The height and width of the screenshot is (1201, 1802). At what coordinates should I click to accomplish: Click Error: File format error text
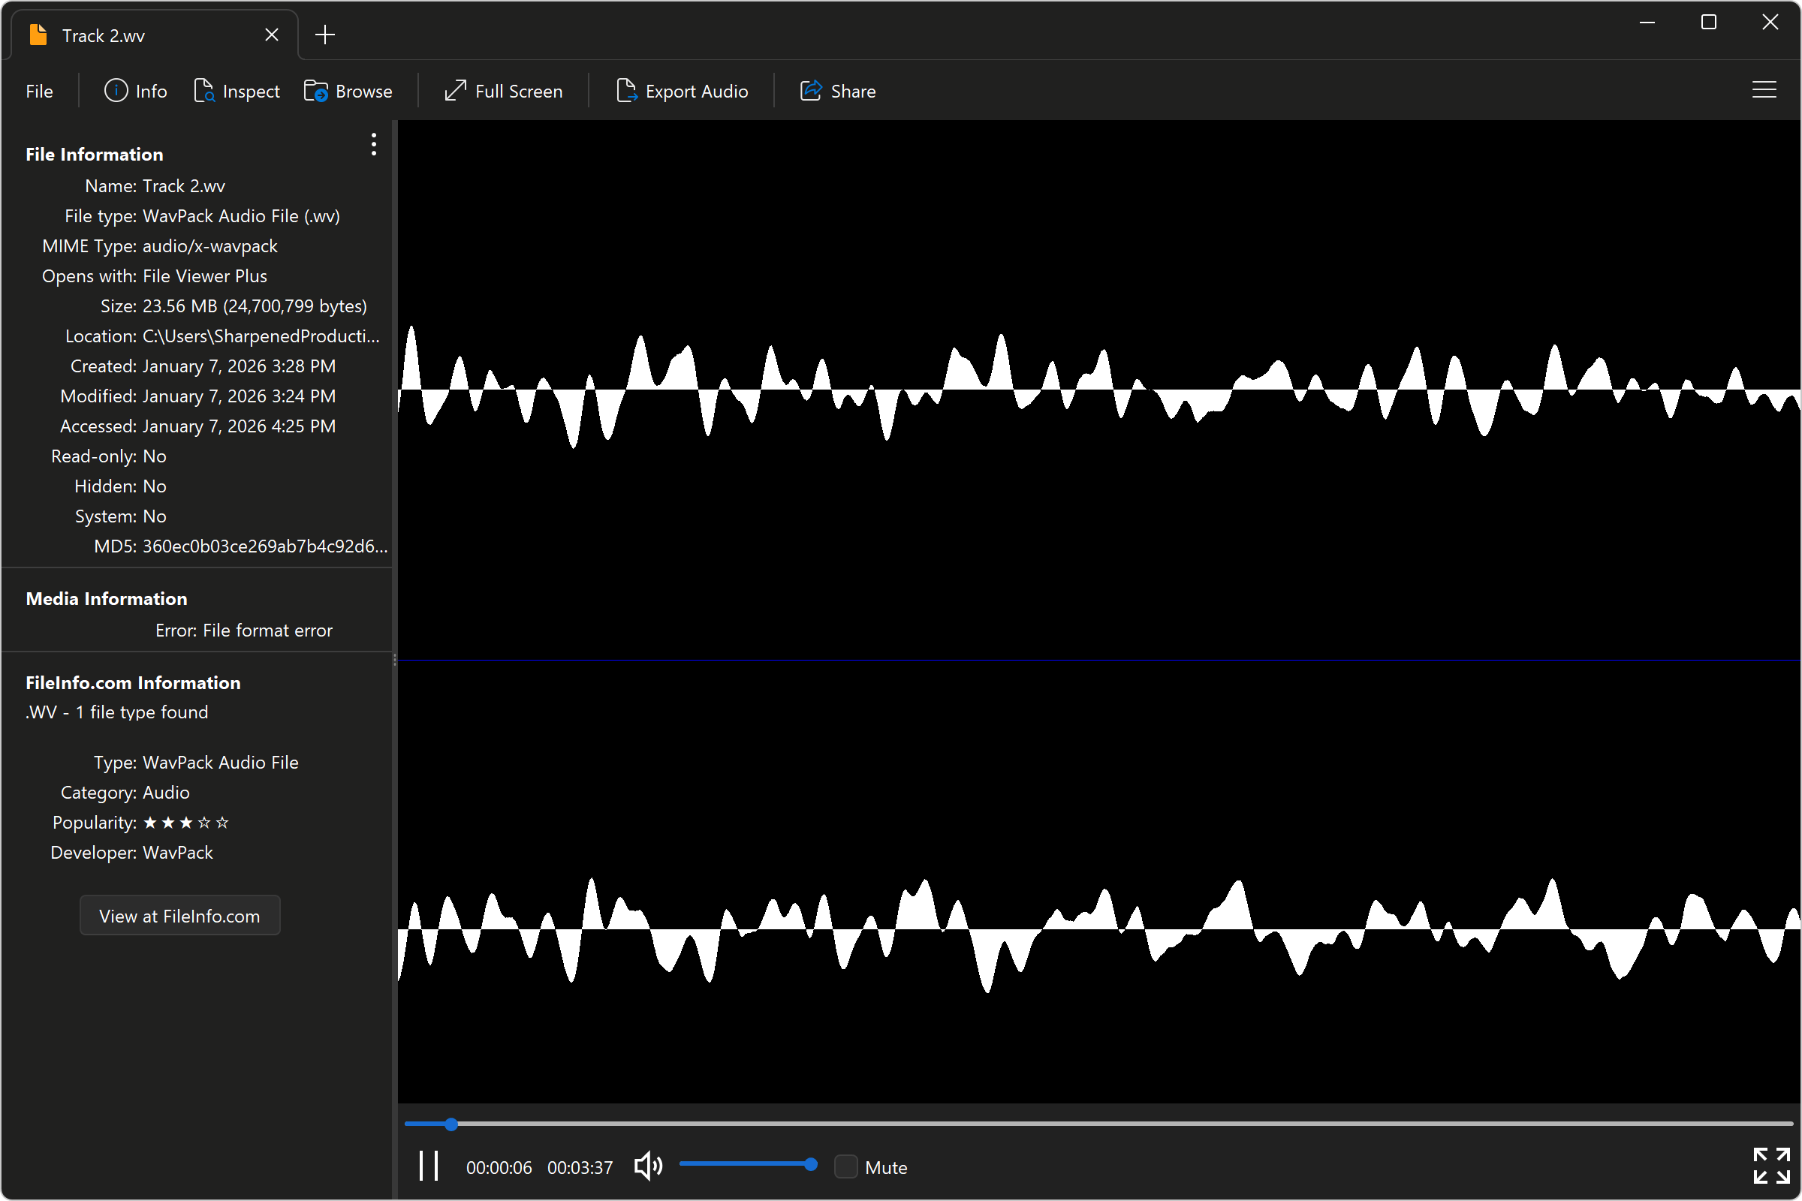click(243, 631)
